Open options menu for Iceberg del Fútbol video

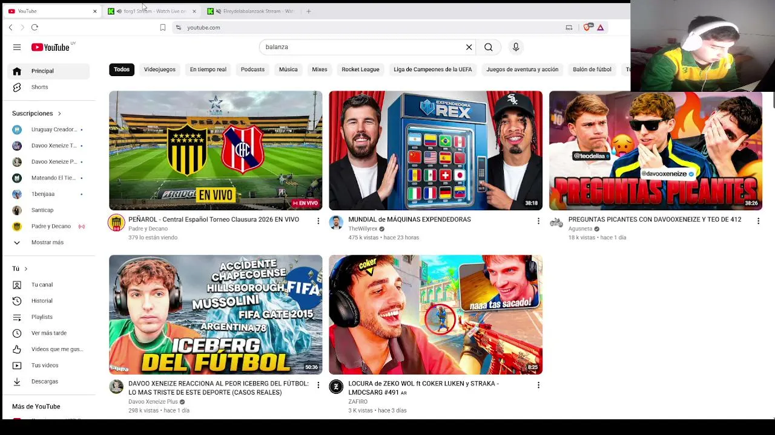coord(318,385)
